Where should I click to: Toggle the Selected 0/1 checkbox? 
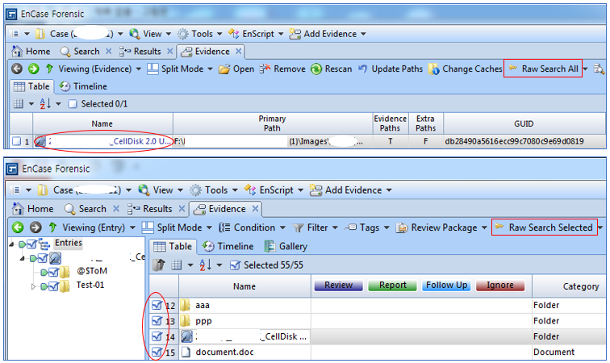(x=73, y=104)
